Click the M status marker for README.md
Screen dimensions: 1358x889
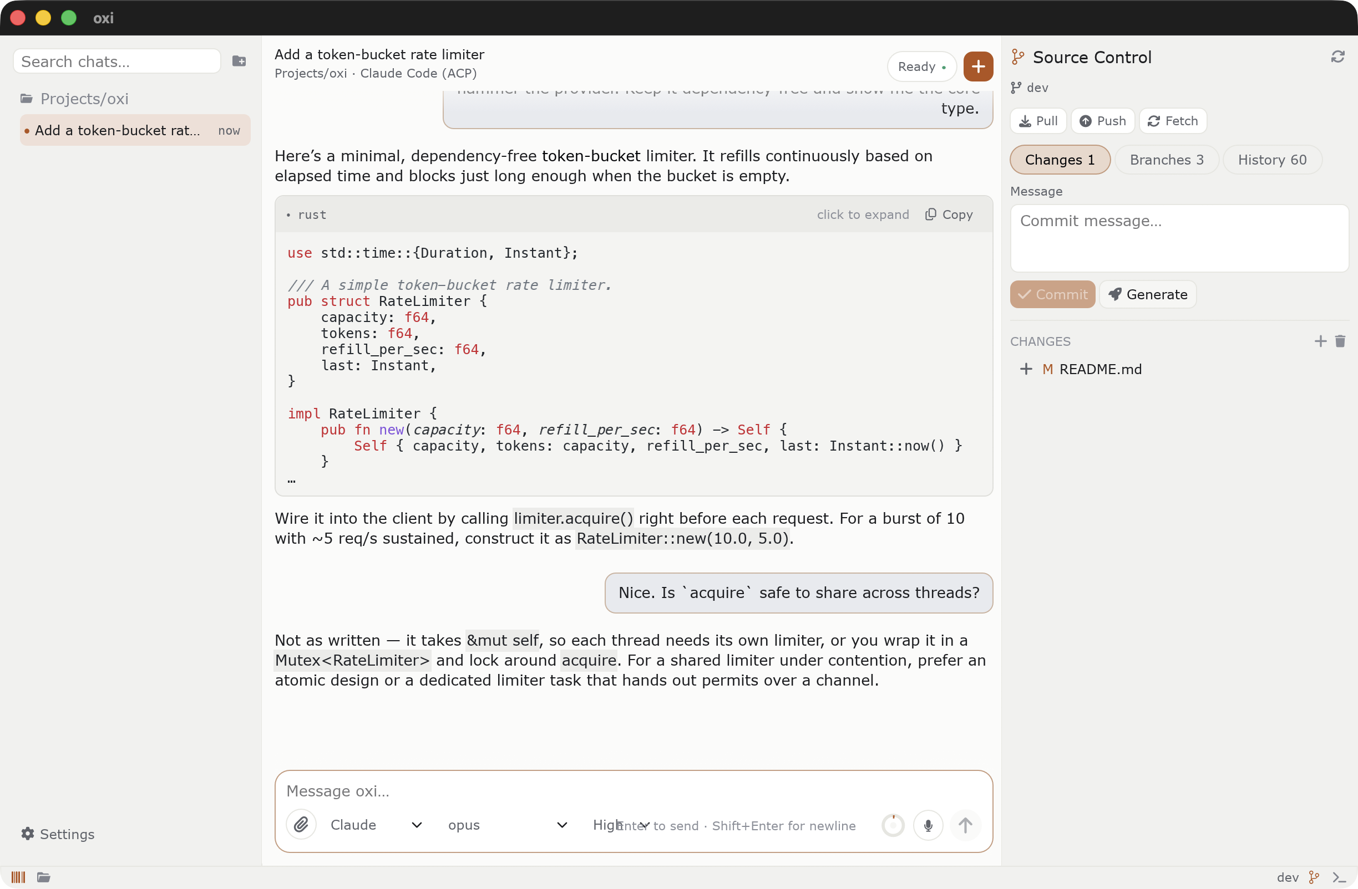coord(1047,369)
